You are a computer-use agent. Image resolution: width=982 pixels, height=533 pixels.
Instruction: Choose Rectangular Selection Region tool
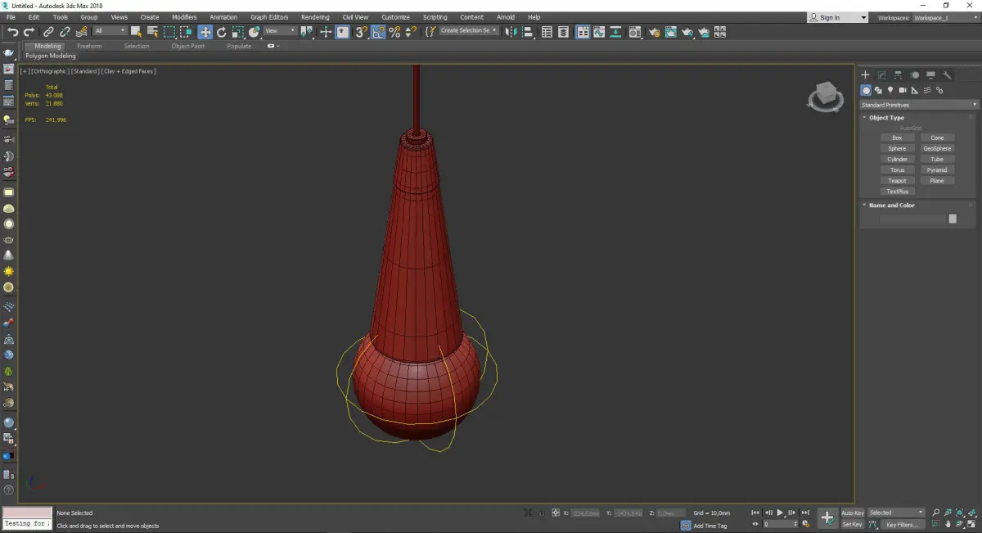pyautogui.click(x=169, y=32)
